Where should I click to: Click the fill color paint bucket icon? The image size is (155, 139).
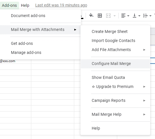pos(91,16)
